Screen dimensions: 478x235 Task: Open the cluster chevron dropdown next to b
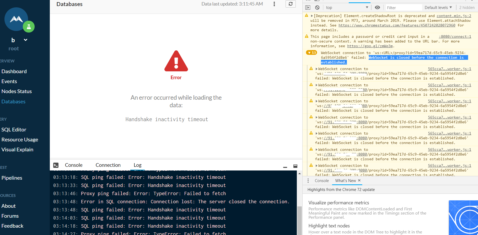(25, 40)
